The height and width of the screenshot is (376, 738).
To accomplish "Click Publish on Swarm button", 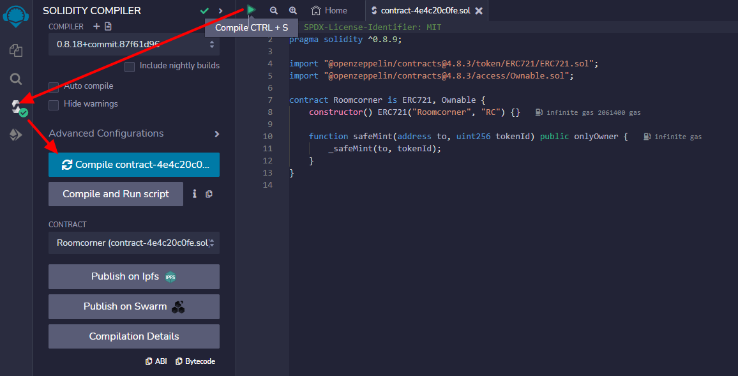I will [134, 306].
